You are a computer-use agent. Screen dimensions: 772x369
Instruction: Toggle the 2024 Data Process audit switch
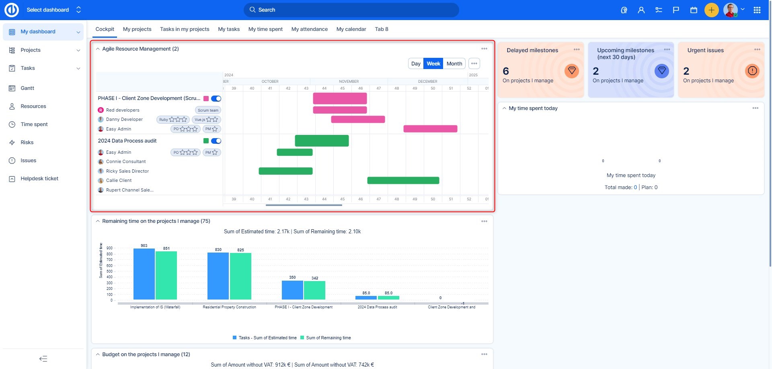tap(216, 141)
